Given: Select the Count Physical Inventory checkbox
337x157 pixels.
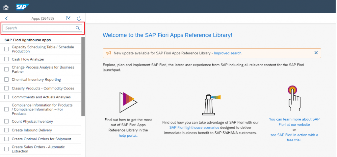Looking at the screenshot, I should point(7,122).
